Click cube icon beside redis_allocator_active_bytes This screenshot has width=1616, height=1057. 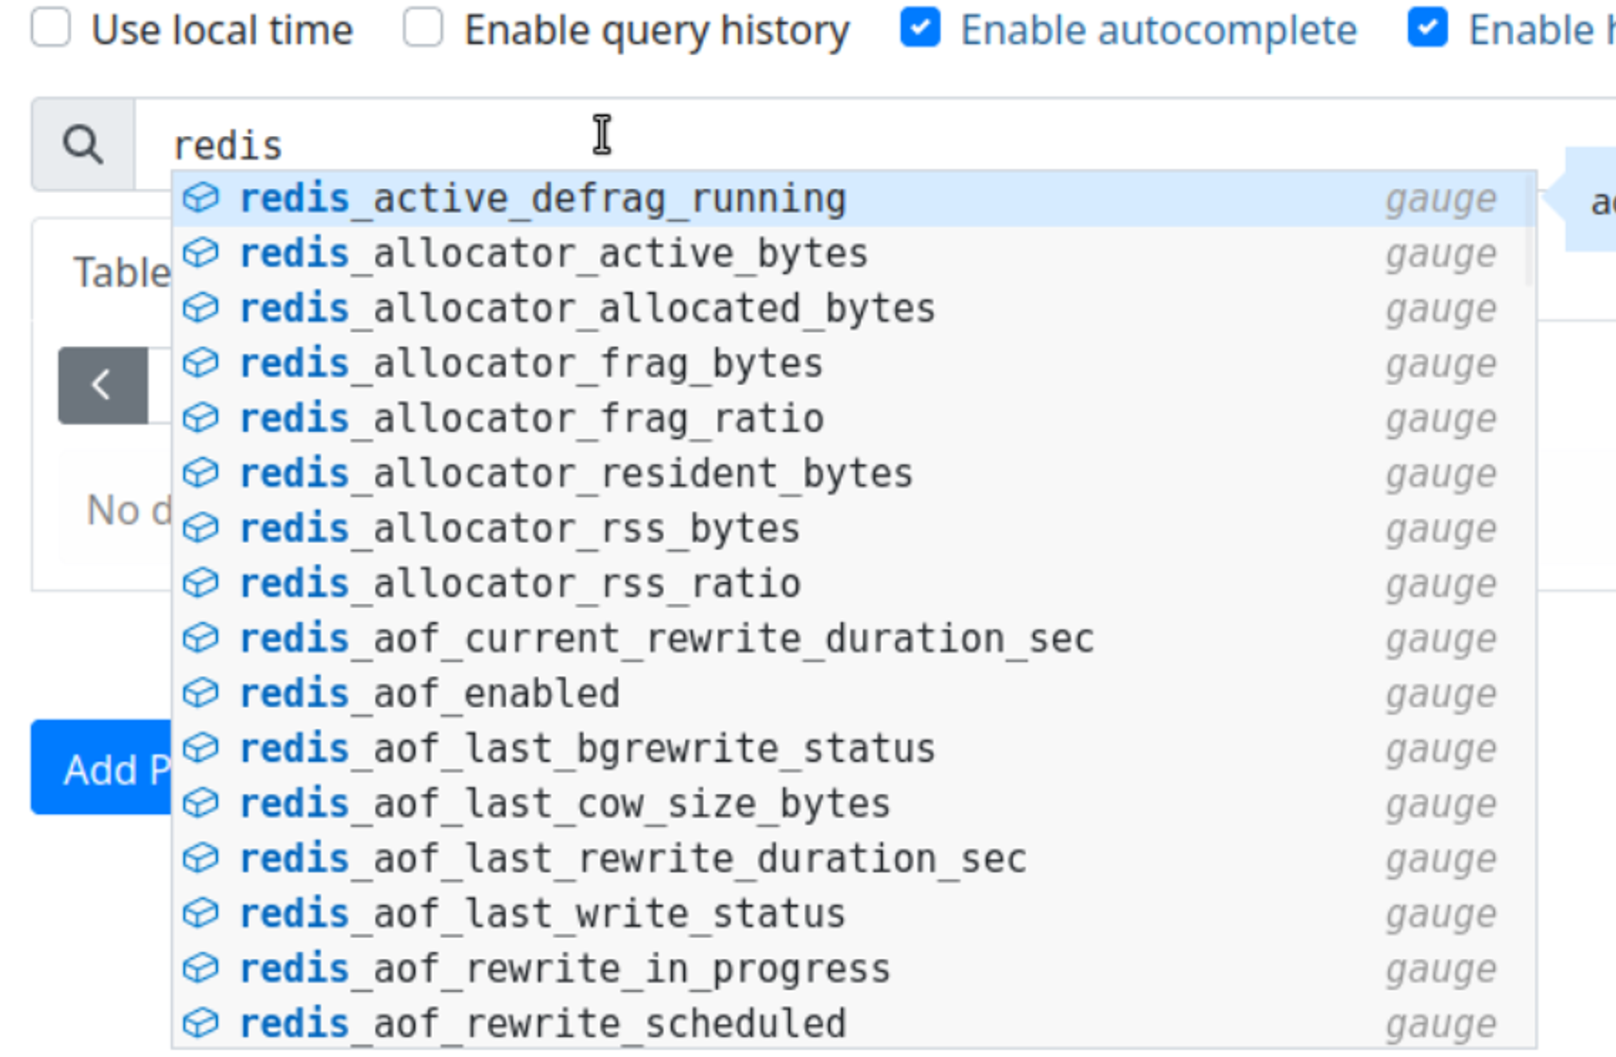point(200,253)
